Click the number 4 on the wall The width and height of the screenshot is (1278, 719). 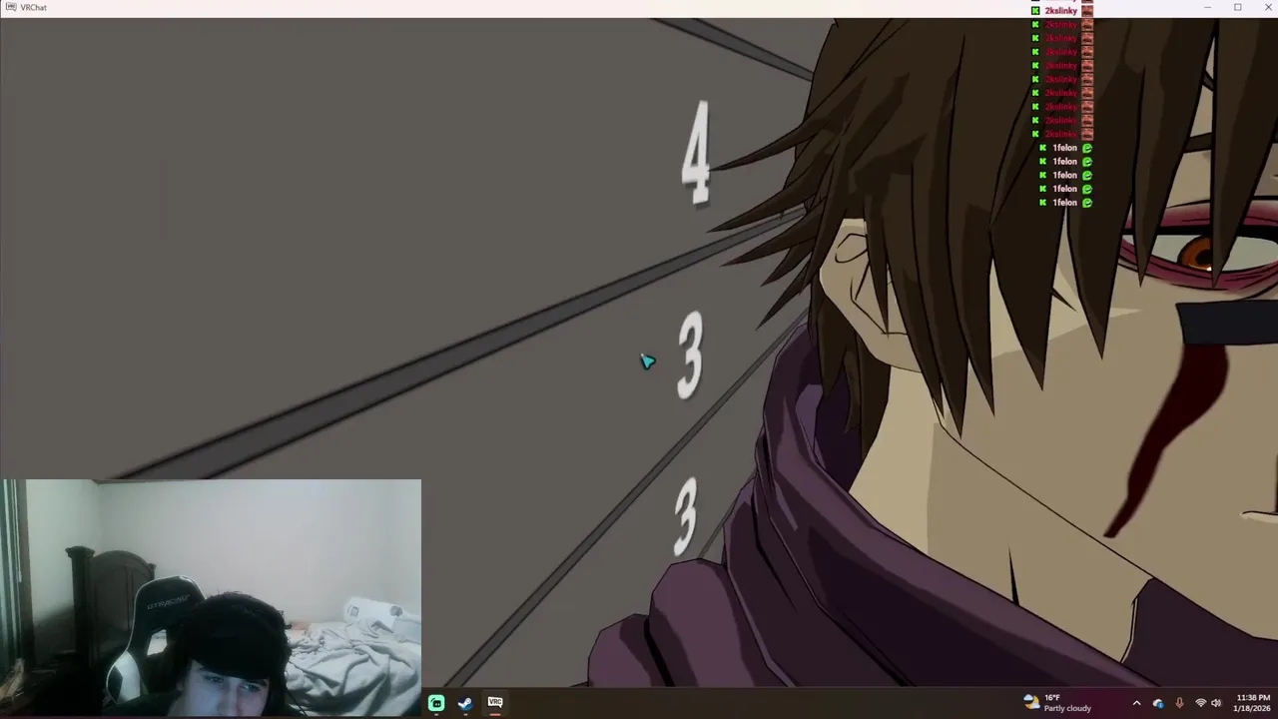click(696, 153)
